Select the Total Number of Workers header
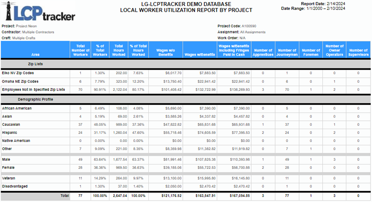The image size is (372, 202). point(81,50)
